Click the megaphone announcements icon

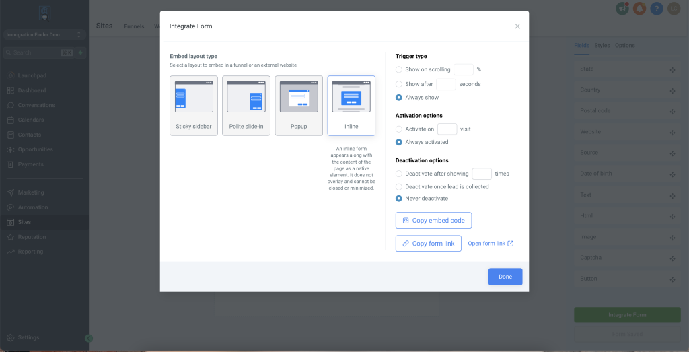[622, 9]
